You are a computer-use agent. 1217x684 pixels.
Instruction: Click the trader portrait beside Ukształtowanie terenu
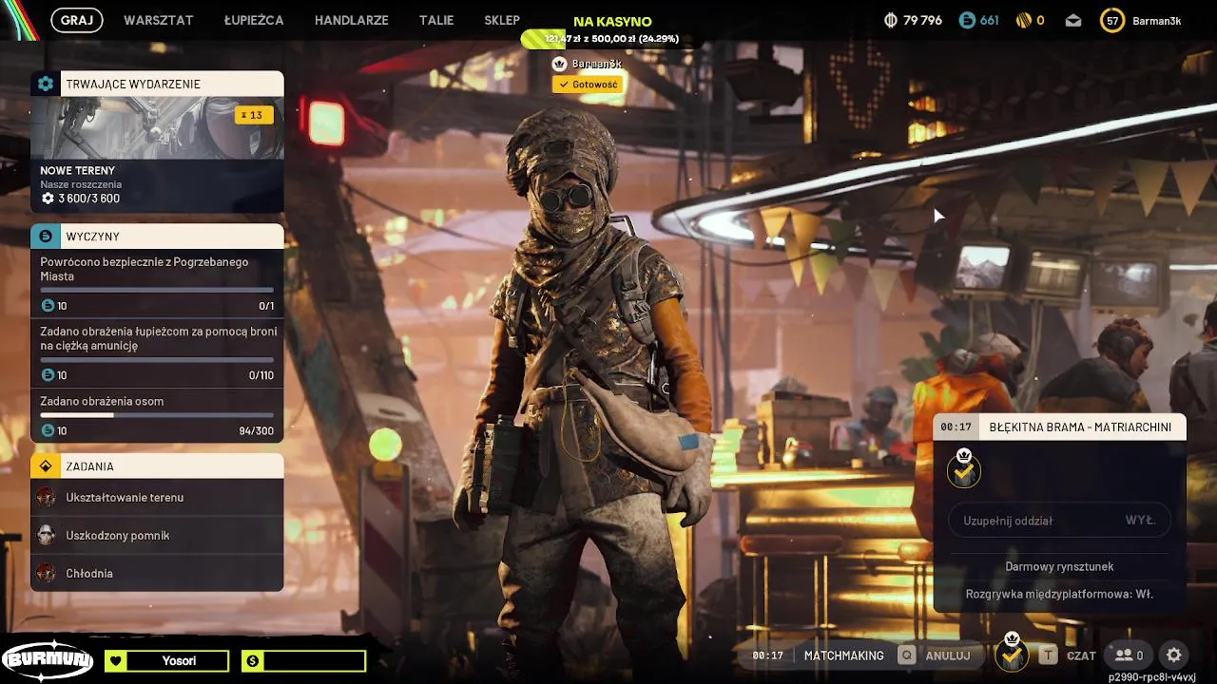[46, 497]
